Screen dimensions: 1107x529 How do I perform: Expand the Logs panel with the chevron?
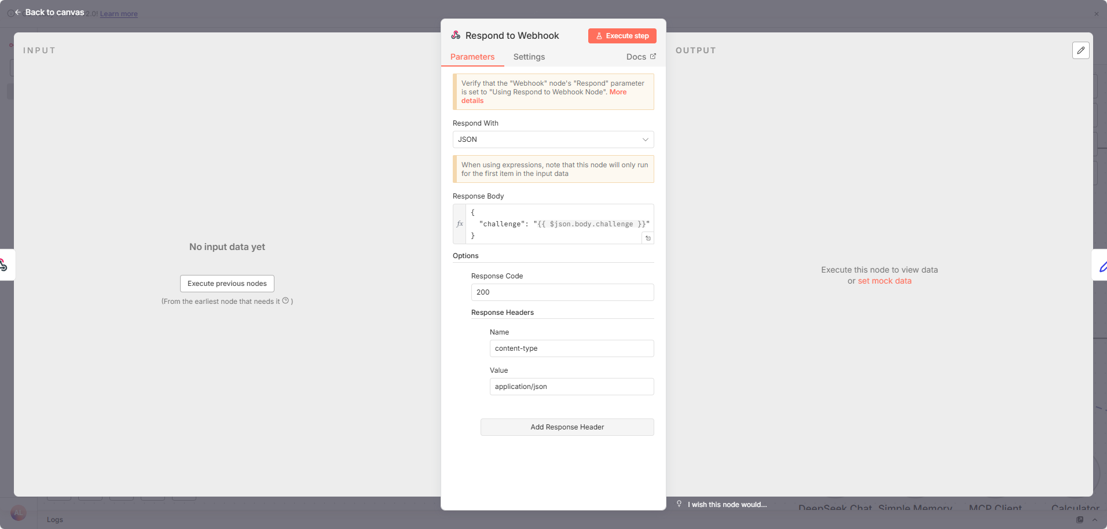(1095, 520)
